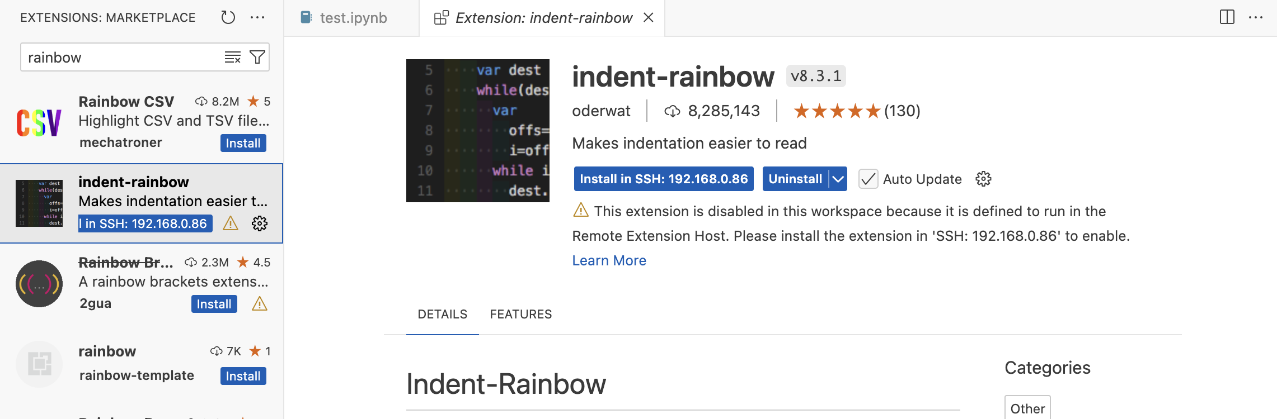1277x419 pixels.
Task: Toggle the Auto Update checkbox
Action: (868, 179)
